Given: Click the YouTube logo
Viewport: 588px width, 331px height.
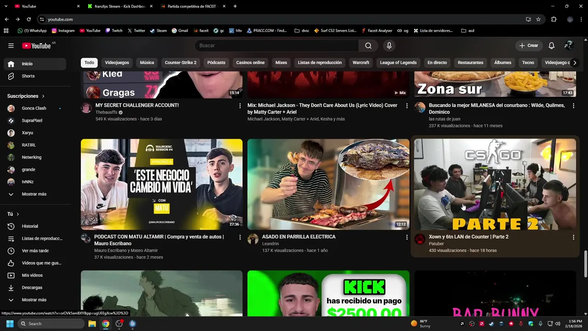Looking at the screenshot, I should (36, 46).
